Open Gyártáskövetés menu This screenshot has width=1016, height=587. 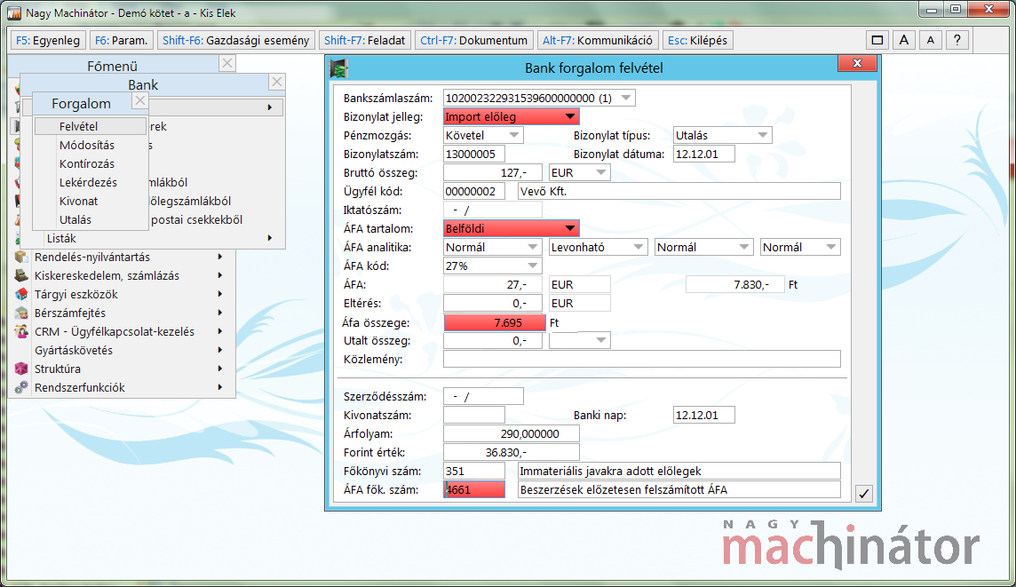[123, 351]
